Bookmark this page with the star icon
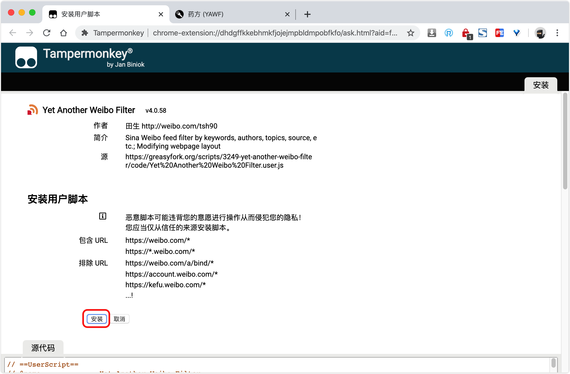570x374 pixels. point(410,33)
